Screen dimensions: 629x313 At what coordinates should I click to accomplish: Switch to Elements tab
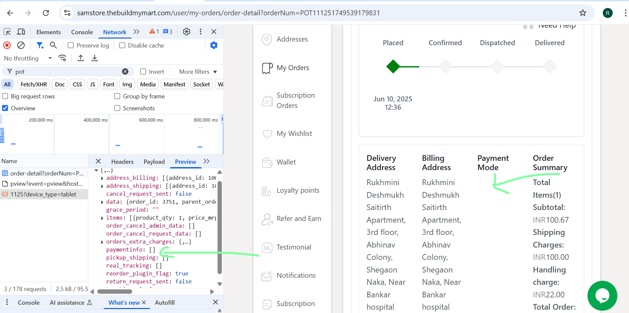pos(48,32)
